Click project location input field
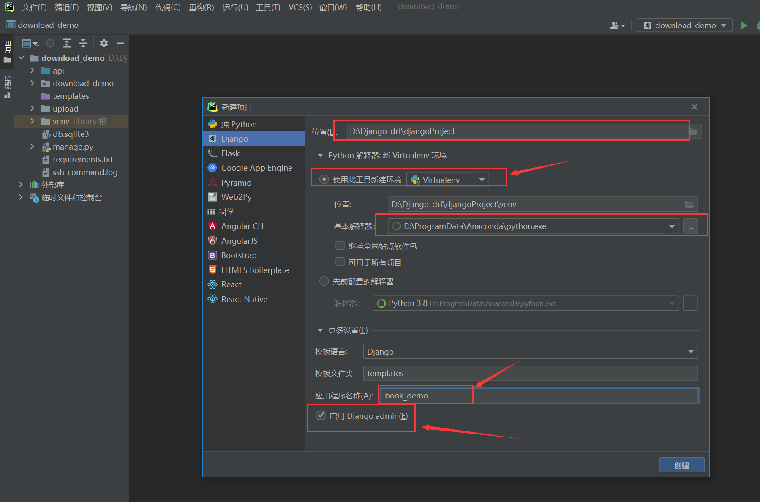 pos(517,131)
